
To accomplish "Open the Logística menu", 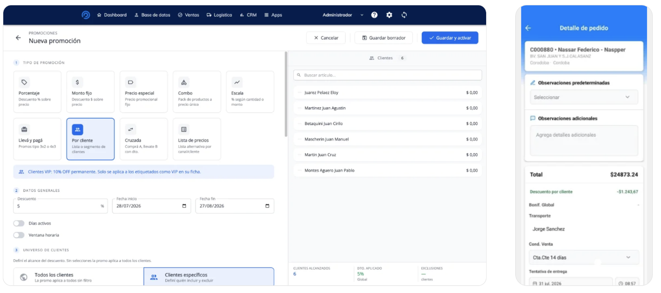I will click(x=219, y=15).
